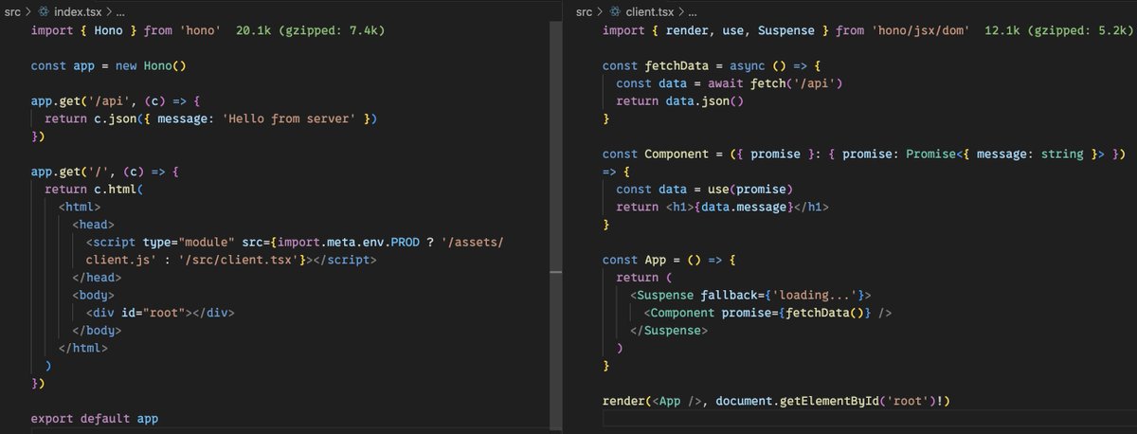Open the 'src' breadcrumb in the index.tsx pane

pos(13,11)
